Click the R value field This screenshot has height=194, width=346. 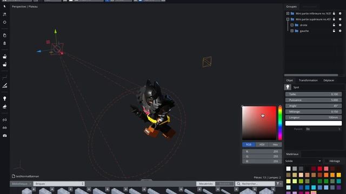[x=262, y=151]
